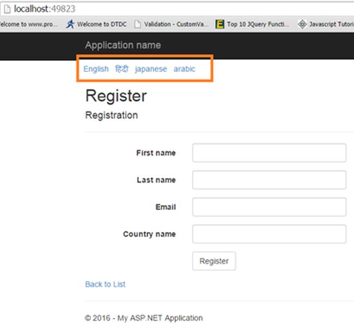This screenshot has height=331, width=354.
Task: Open the Top 10 JQuery Functi bookmark icon
Action: point(220,24)
